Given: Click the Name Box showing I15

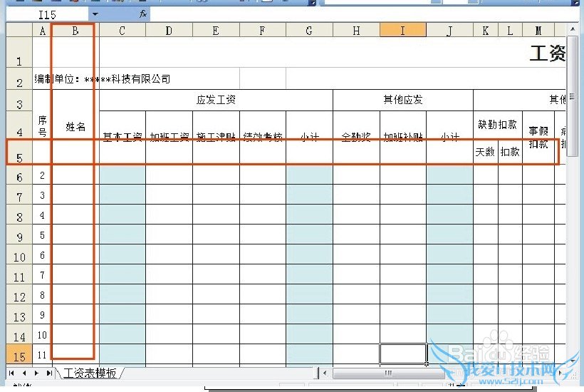Looking at the screenshot, I should [x=47, y=14].
